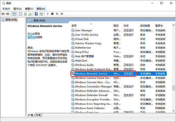The width and height of the screenshot is (176, 122).
Task: Click 正在运行 status of User Manager
Action: click(128, 30)
